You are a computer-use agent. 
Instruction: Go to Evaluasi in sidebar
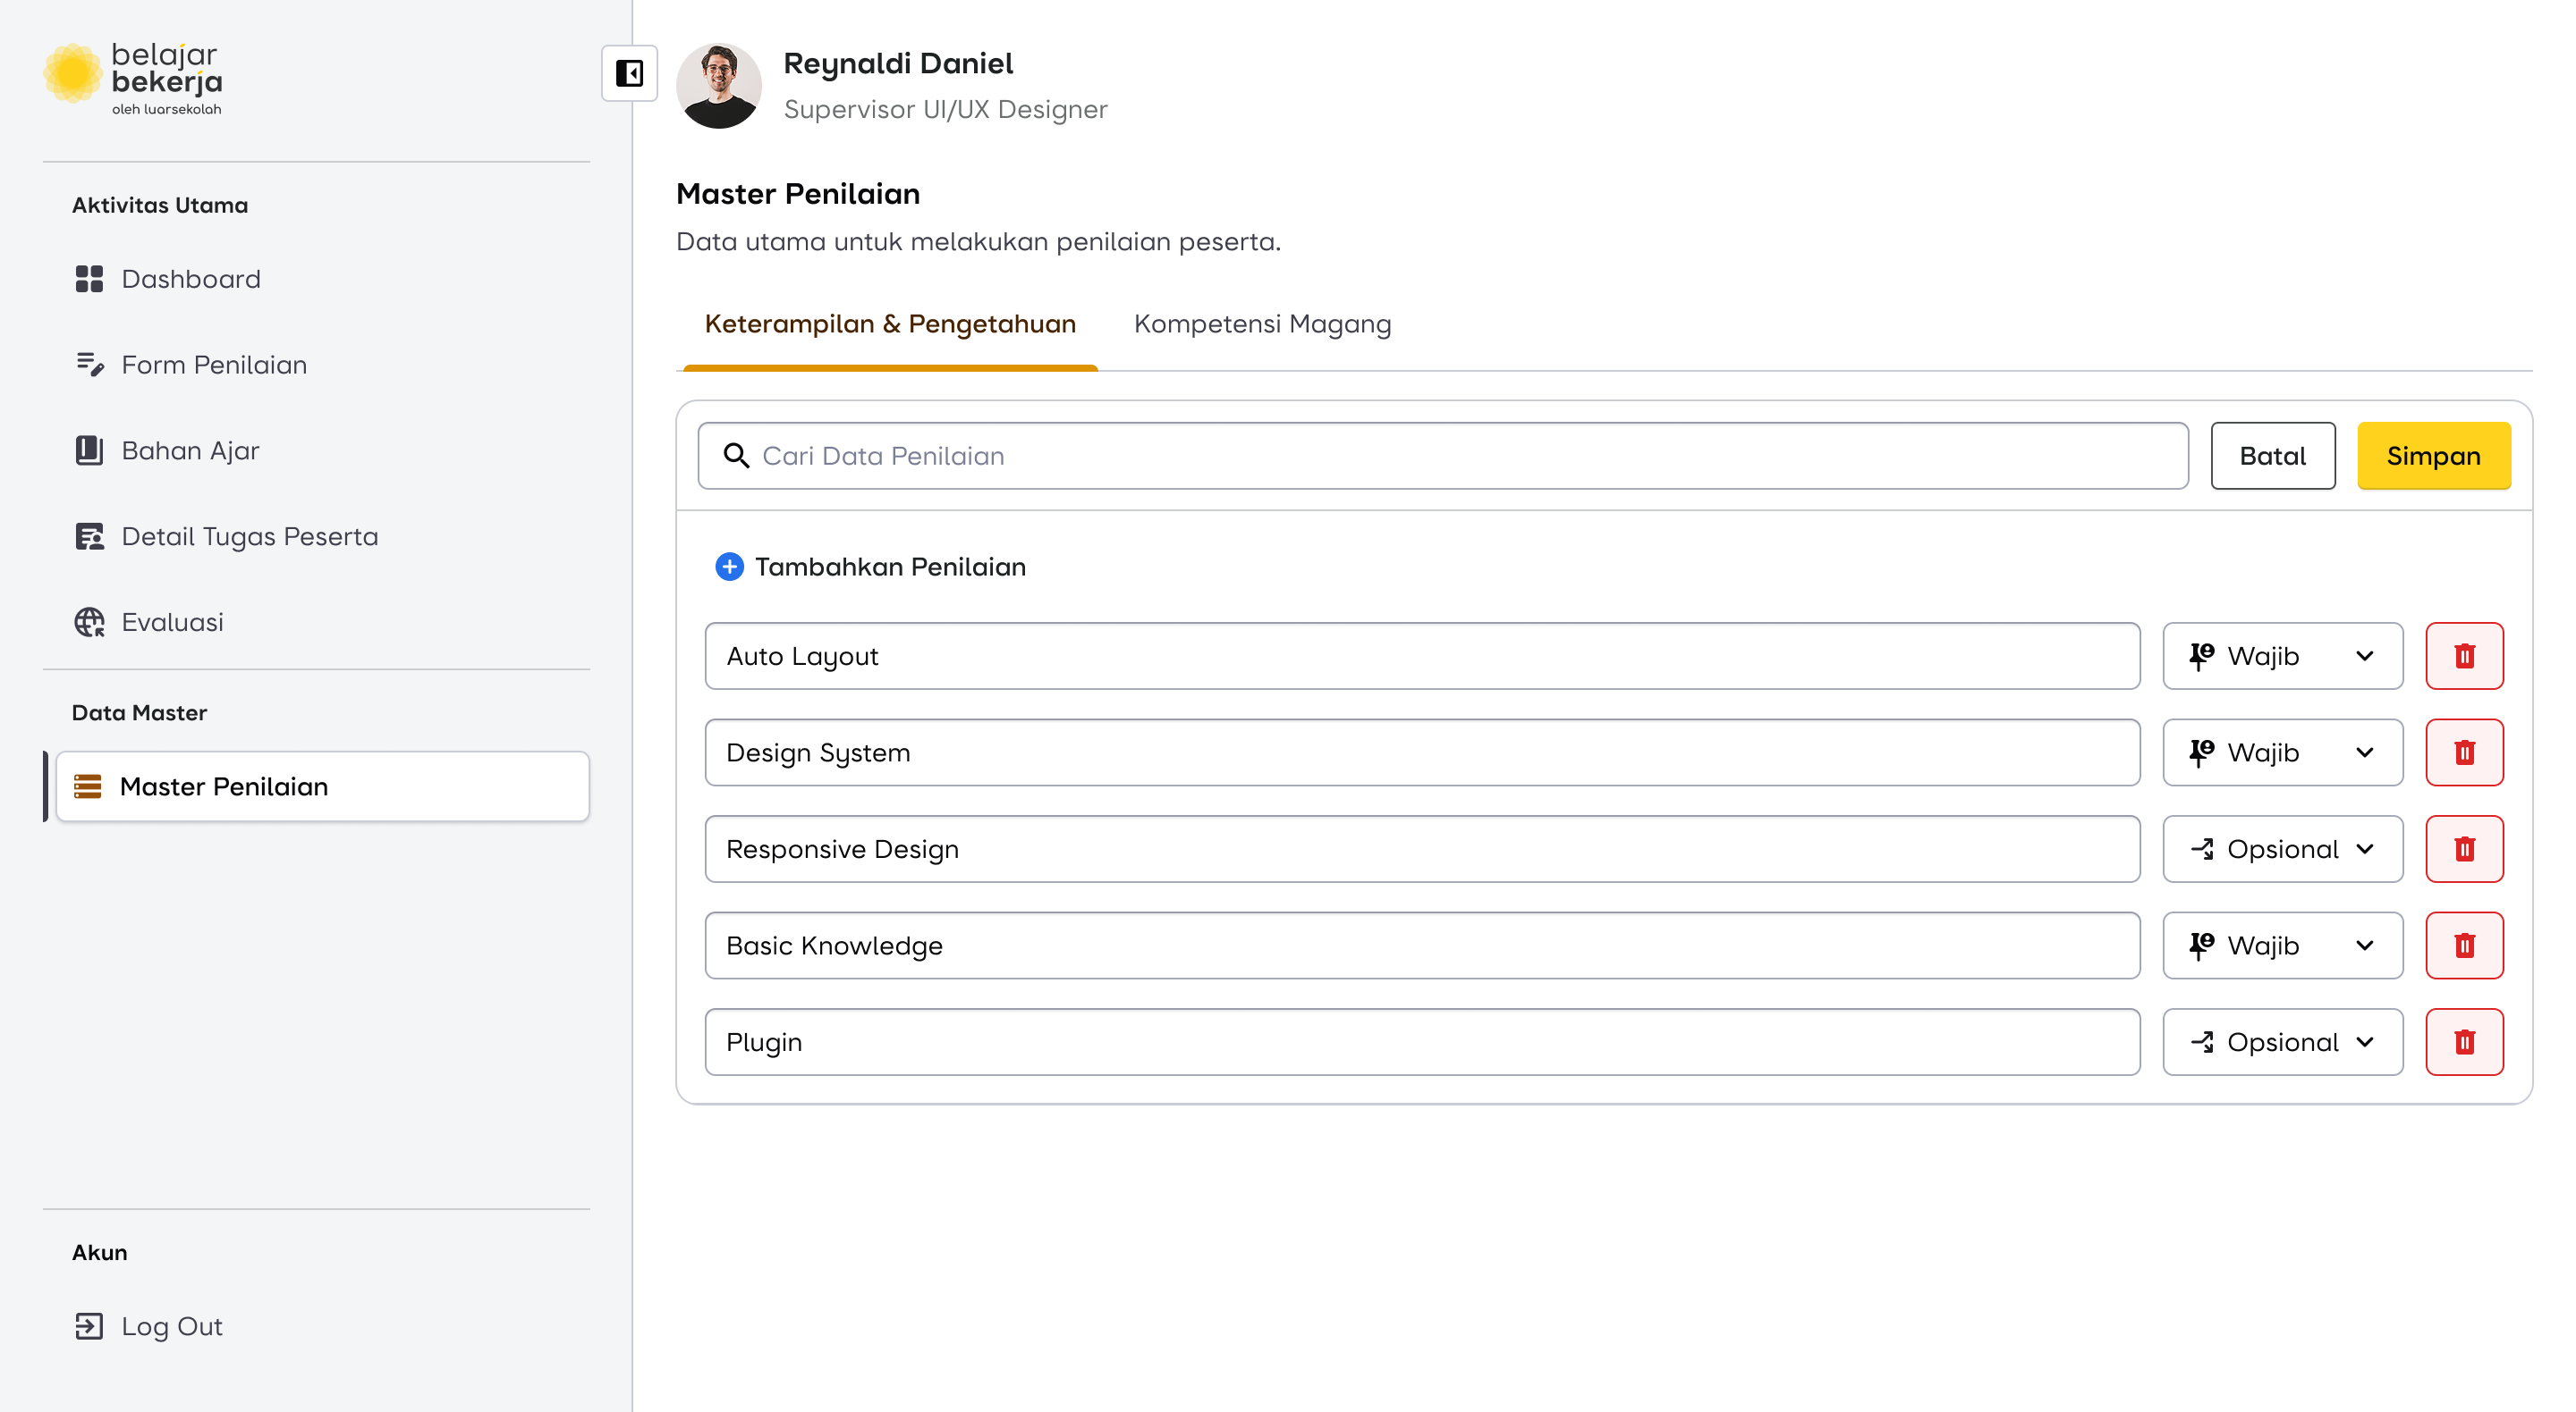[x=172, y=622]
